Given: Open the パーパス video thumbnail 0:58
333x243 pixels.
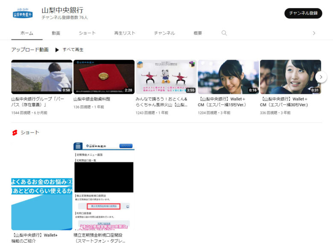Looking at the screenshot, I should (x=42, y=77).
